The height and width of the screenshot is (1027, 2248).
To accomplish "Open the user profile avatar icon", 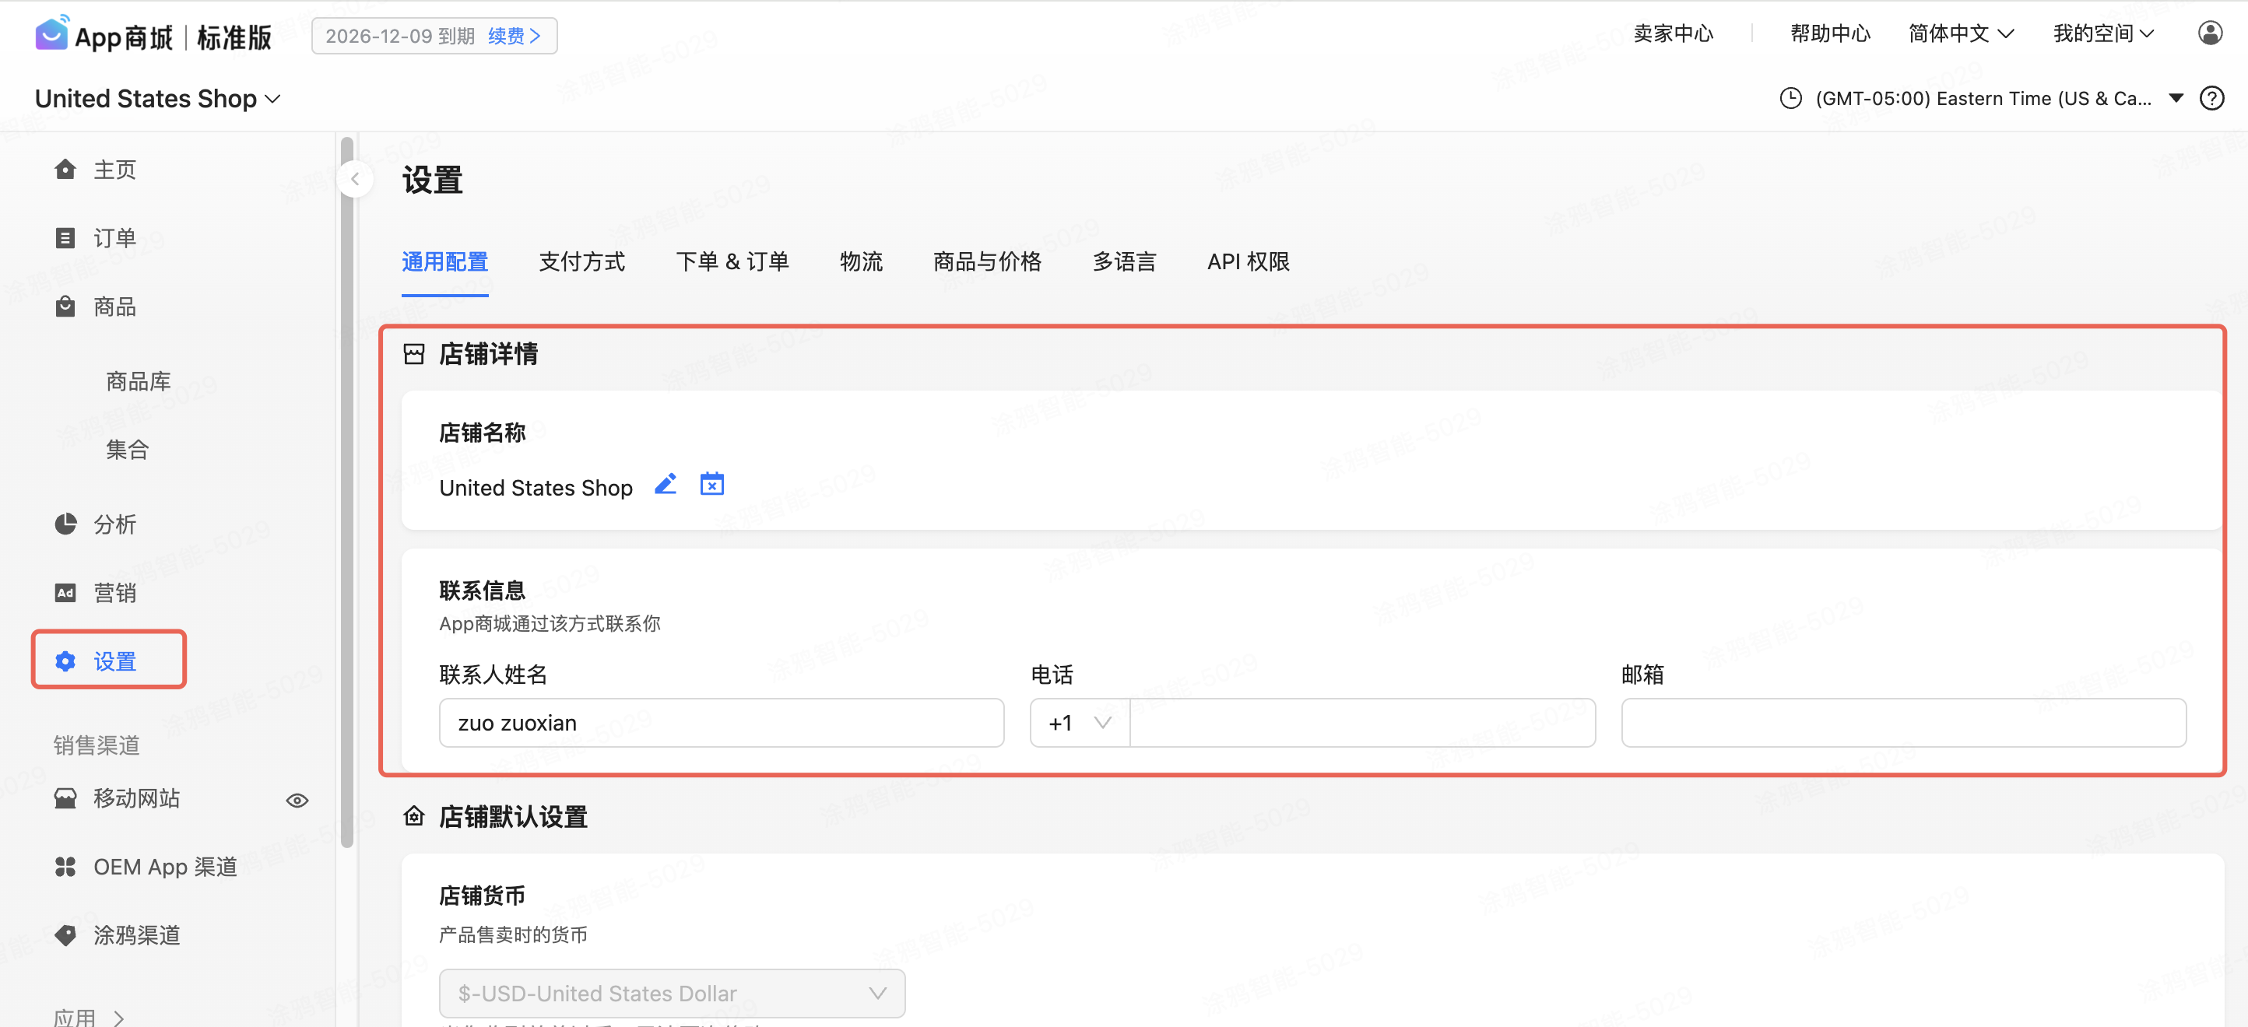I will [2209, 33].
